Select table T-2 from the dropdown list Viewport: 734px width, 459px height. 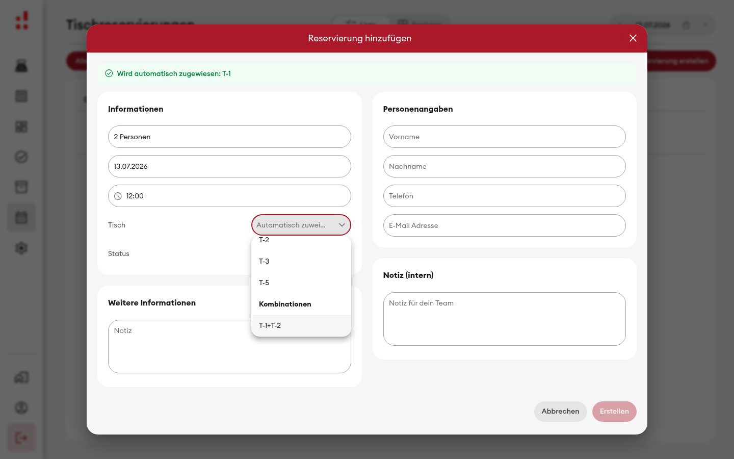[x=301, y=240]
